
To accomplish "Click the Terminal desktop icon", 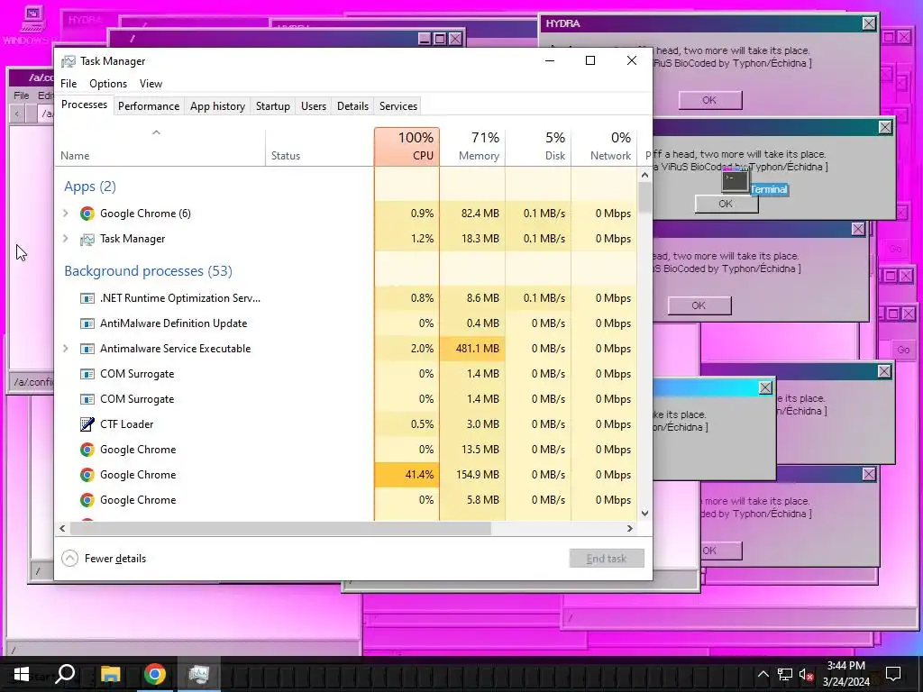I will [736, 180].
